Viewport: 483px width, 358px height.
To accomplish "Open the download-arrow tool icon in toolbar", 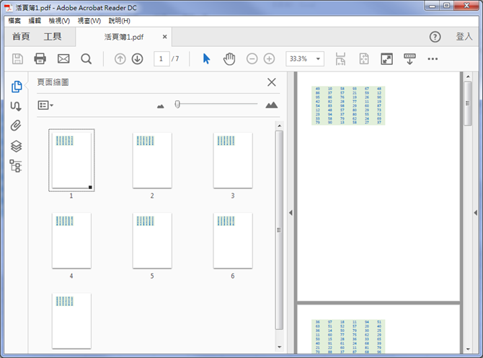I will tap(409, 58).
